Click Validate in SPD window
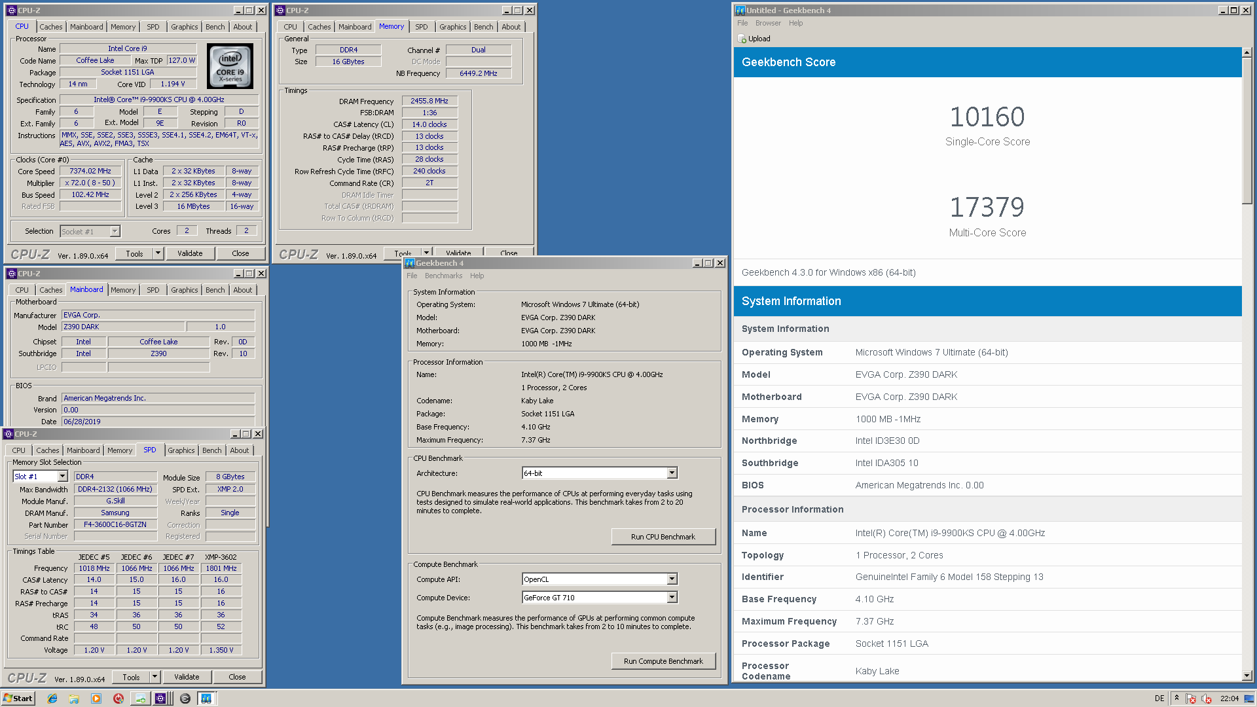1257x707 pixels. [187, 677]
